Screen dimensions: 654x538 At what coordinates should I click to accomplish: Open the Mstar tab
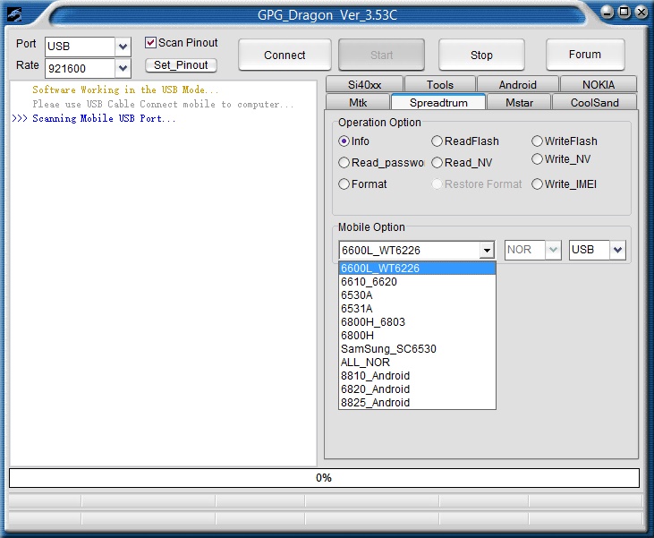pos(519,103)
